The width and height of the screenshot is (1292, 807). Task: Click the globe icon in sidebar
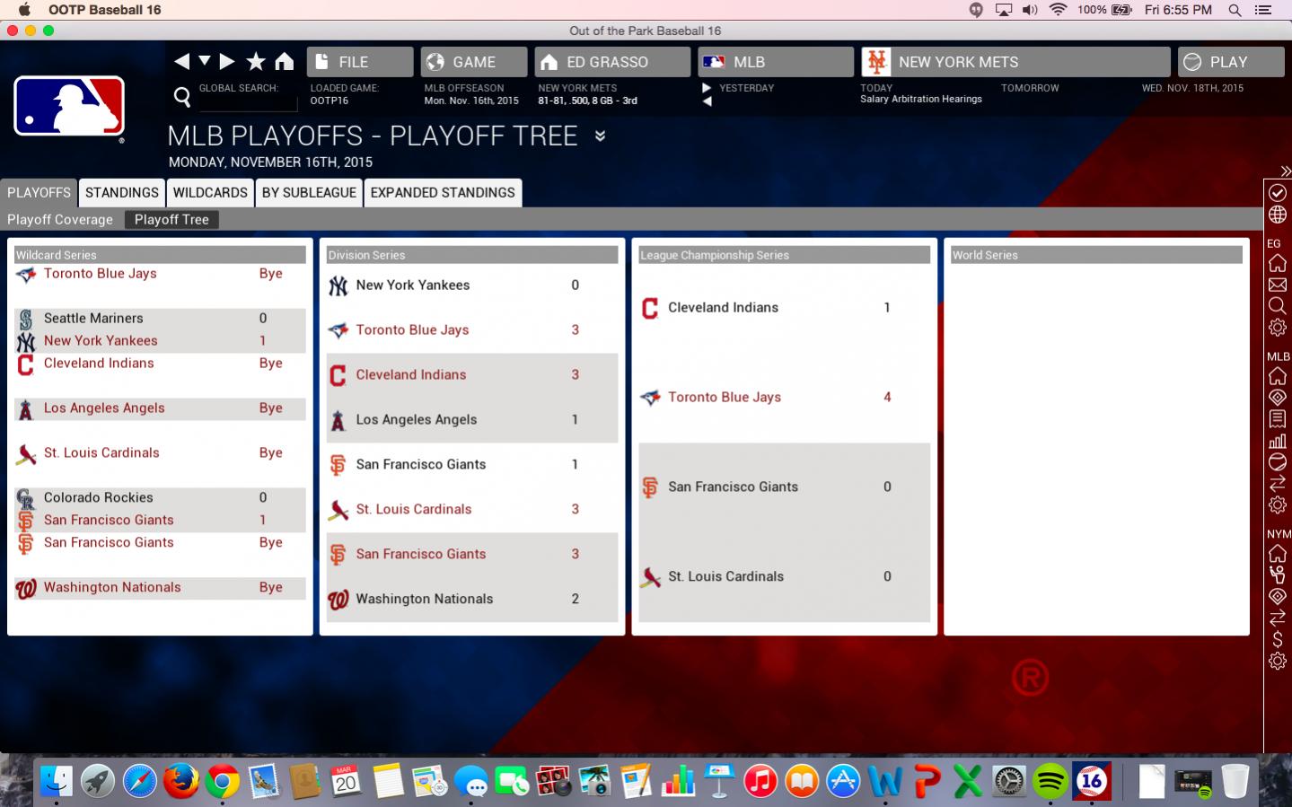[x=1278, y=215]
